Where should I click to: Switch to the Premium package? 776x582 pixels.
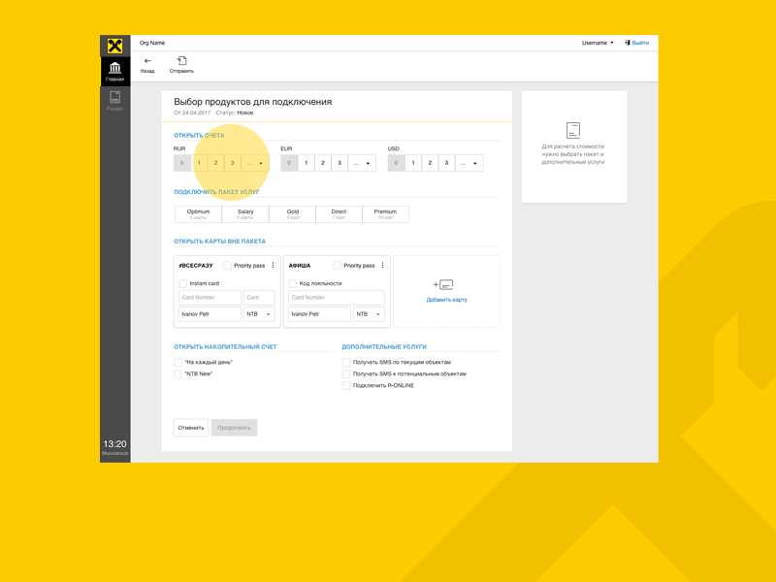click(x=385, y=213)
